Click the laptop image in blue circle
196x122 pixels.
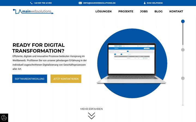tap(131, 63)
